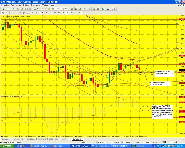This screenshot has width=185, height=148.
Task: Open the Strategy Tester magnifier icon
Action: (x=30, y=9)
